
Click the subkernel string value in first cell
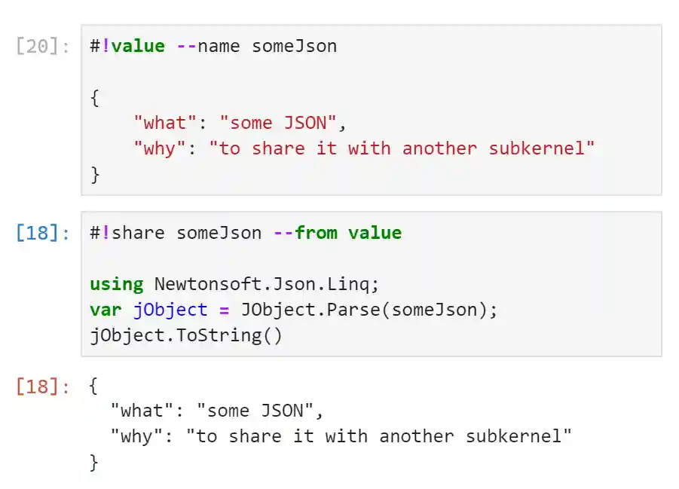(402, 148)
